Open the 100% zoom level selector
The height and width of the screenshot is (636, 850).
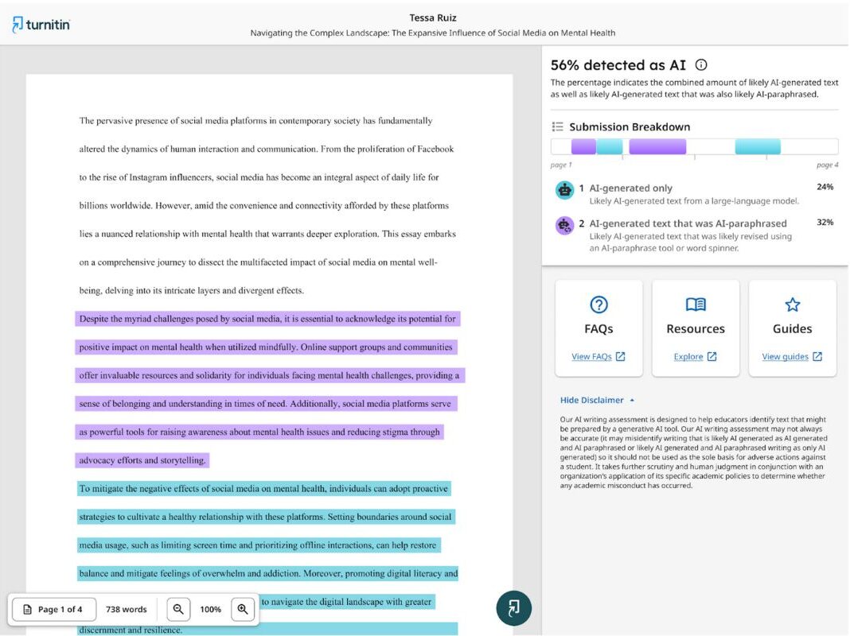[x=210, y=609]
